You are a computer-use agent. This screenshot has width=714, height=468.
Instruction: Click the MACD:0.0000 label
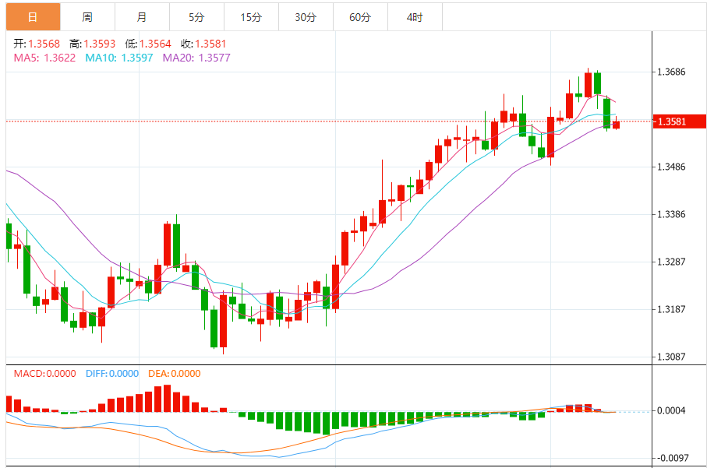(44, 374)
